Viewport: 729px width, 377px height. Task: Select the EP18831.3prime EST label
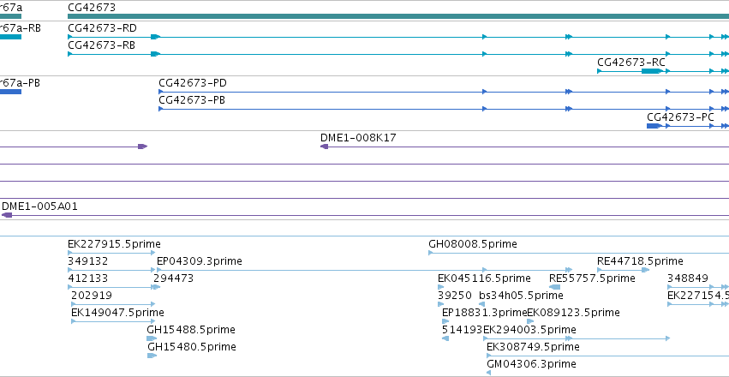(x=485, y=313)
